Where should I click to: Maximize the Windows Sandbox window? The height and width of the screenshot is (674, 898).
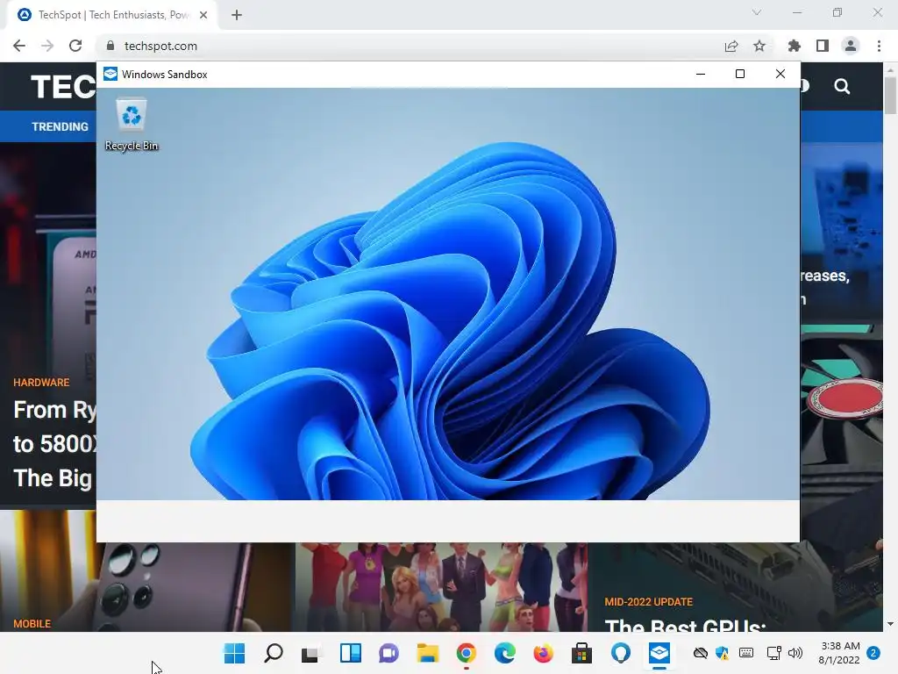click(740, 74)
